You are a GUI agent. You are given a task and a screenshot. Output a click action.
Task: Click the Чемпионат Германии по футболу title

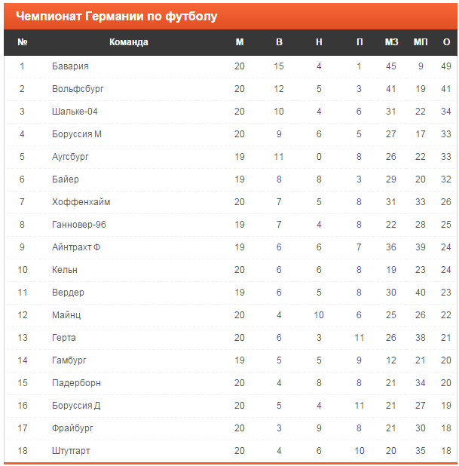(x=117, y=17)
